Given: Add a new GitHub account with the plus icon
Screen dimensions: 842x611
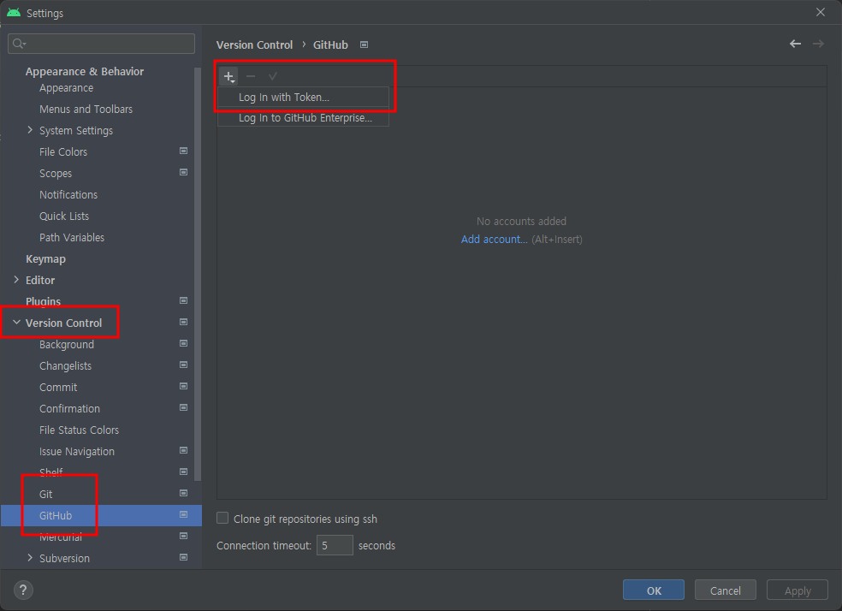Looking at the screenshot, I should tap(229, 76).
